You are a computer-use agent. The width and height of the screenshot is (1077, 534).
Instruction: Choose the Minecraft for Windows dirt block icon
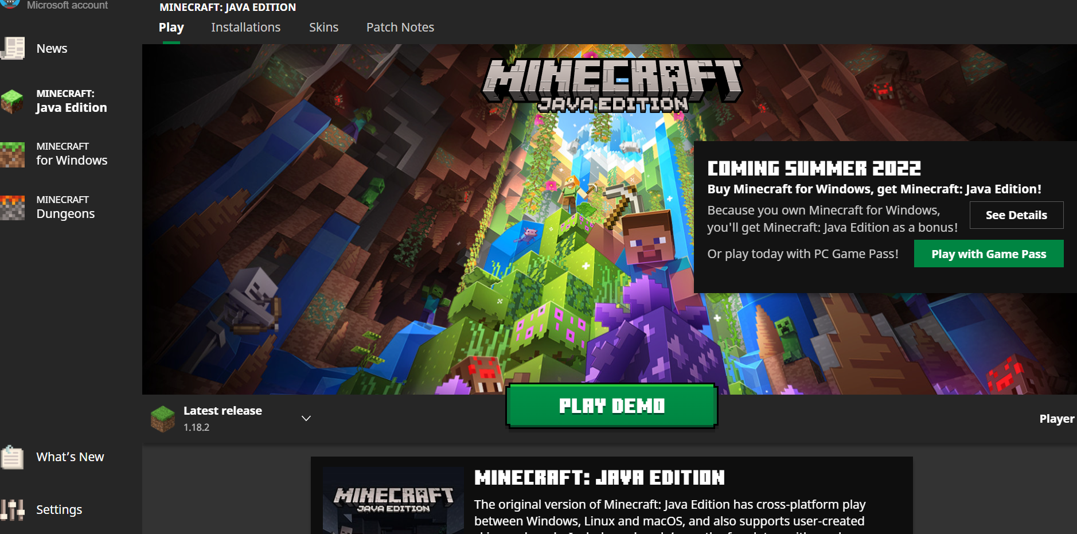pyautogui.click(x=13, y=154)
